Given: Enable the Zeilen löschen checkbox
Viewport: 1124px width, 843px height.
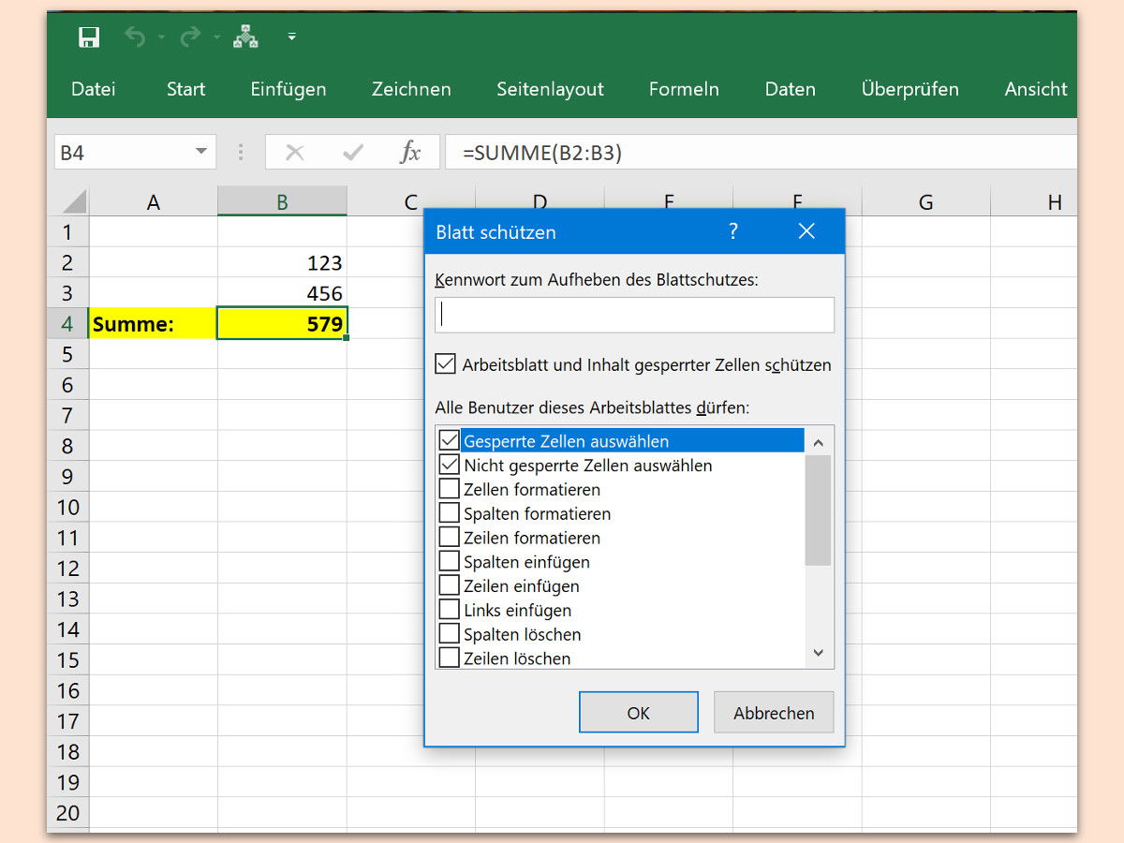Looking at the screenshot, I should (x=449, y=658).
